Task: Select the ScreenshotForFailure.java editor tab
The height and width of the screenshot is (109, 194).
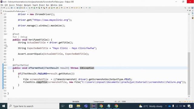Action: (15, 11)
